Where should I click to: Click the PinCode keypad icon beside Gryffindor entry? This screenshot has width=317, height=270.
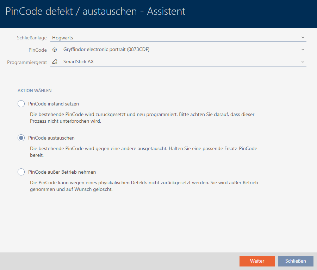click(54, 50)
